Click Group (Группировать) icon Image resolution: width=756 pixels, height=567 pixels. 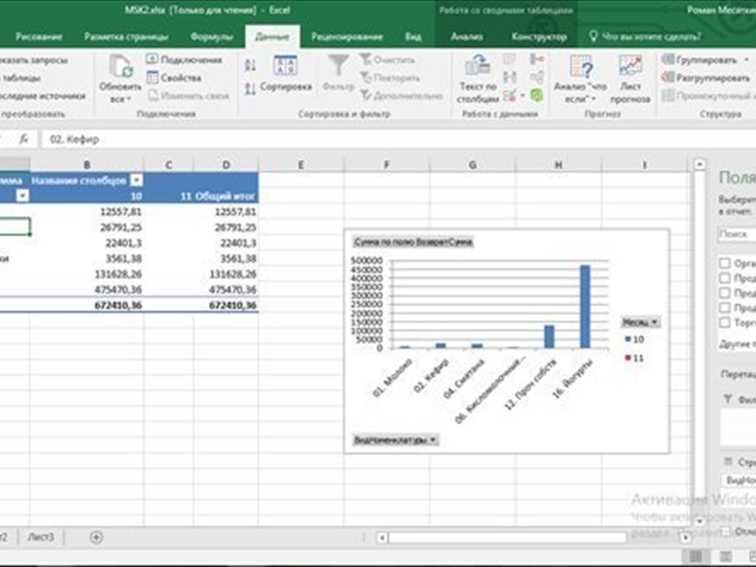pos(668,60)
